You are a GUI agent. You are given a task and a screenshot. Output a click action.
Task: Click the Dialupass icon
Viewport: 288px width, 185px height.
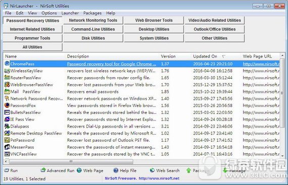point(7,126)
